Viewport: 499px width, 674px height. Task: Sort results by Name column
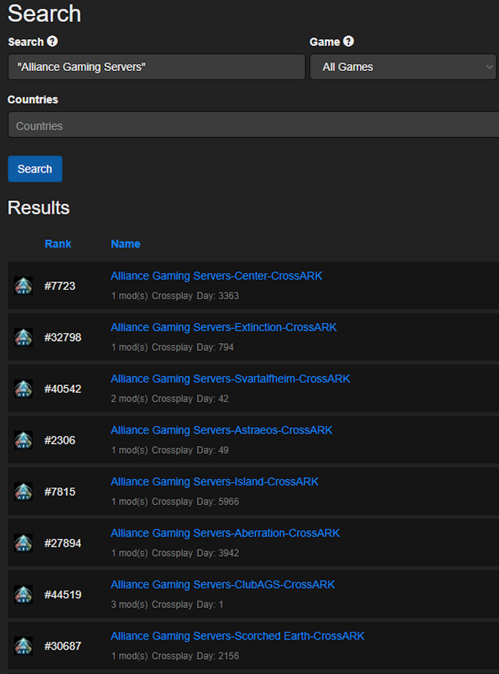click(125, 244)
